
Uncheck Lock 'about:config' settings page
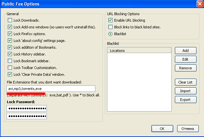(x=10, y=41)
